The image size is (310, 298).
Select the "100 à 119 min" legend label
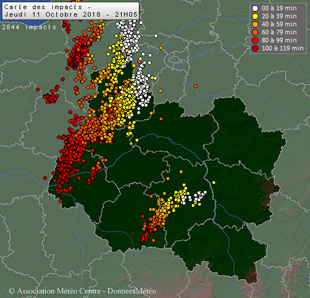pyautogui.click(x=282, y=48)
